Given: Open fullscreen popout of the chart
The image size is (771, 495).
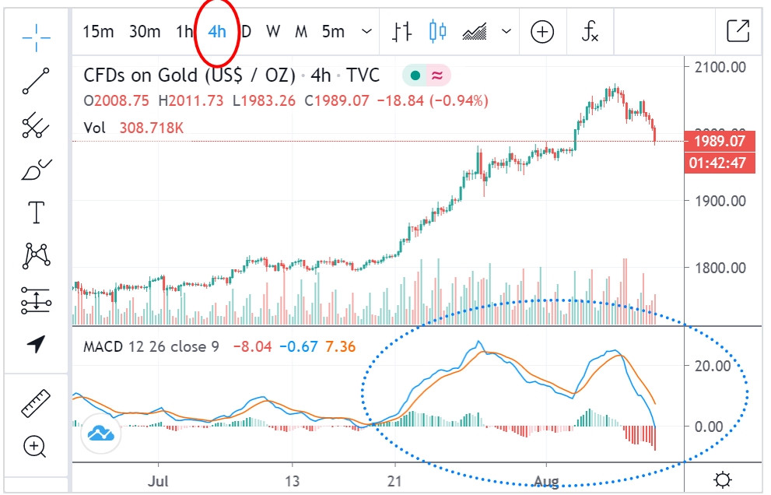Looking at the screenshot, I should (737, 31).
